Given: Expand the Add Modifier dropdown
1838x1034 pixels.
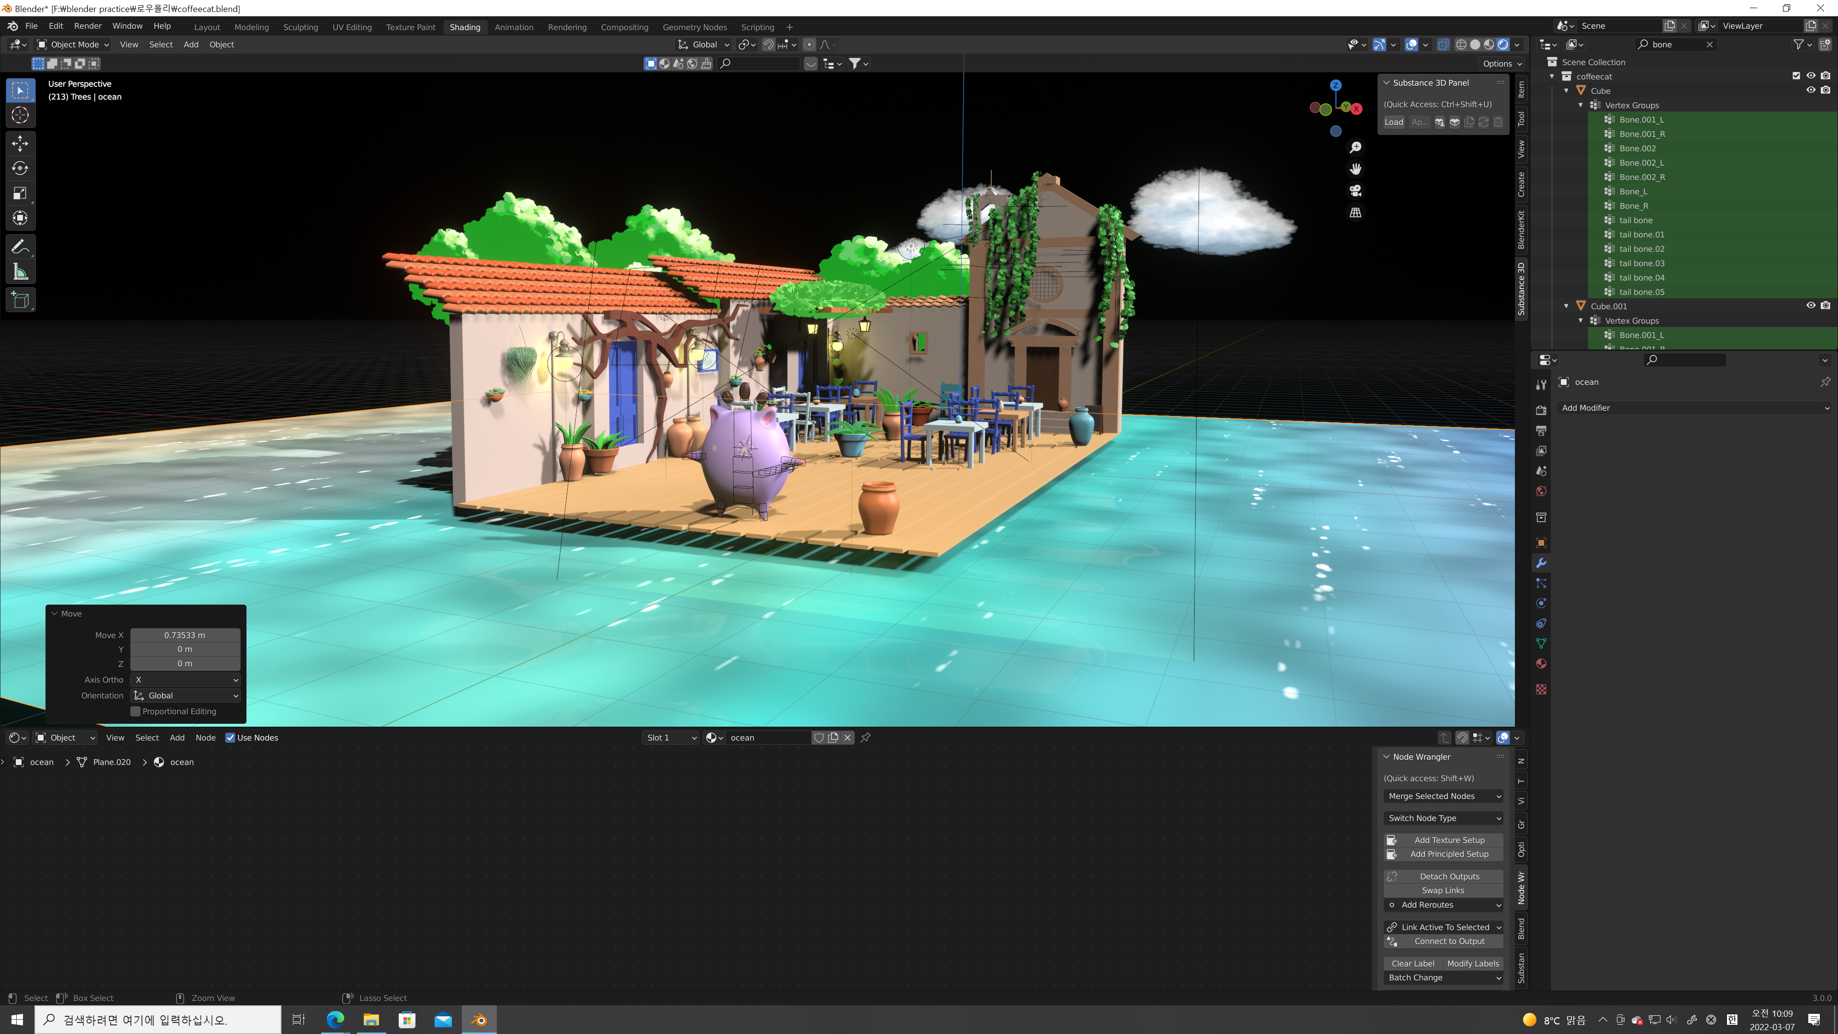Looking at the screenshot, I should click(x=1694, y=407).
